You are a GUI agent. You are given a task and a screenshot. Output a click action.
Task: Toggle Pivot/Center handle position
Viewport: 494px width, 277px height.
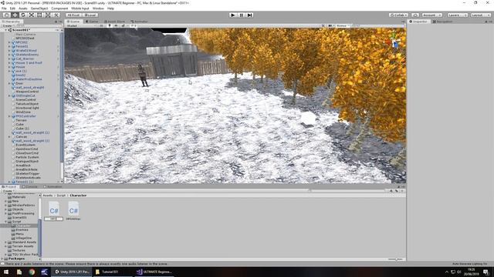pos(74,15)
